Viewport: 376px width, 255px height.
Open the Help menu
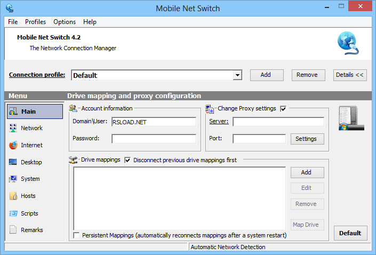[90, 22]
